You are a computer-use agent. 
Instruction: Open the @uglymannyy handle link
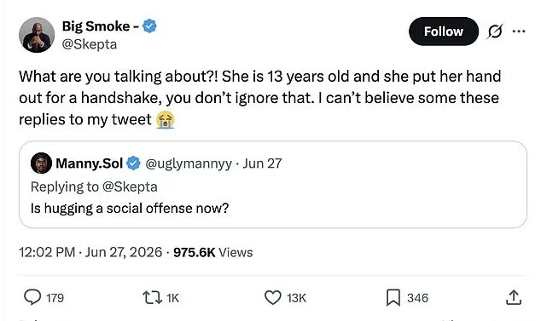tap(189, 163)
